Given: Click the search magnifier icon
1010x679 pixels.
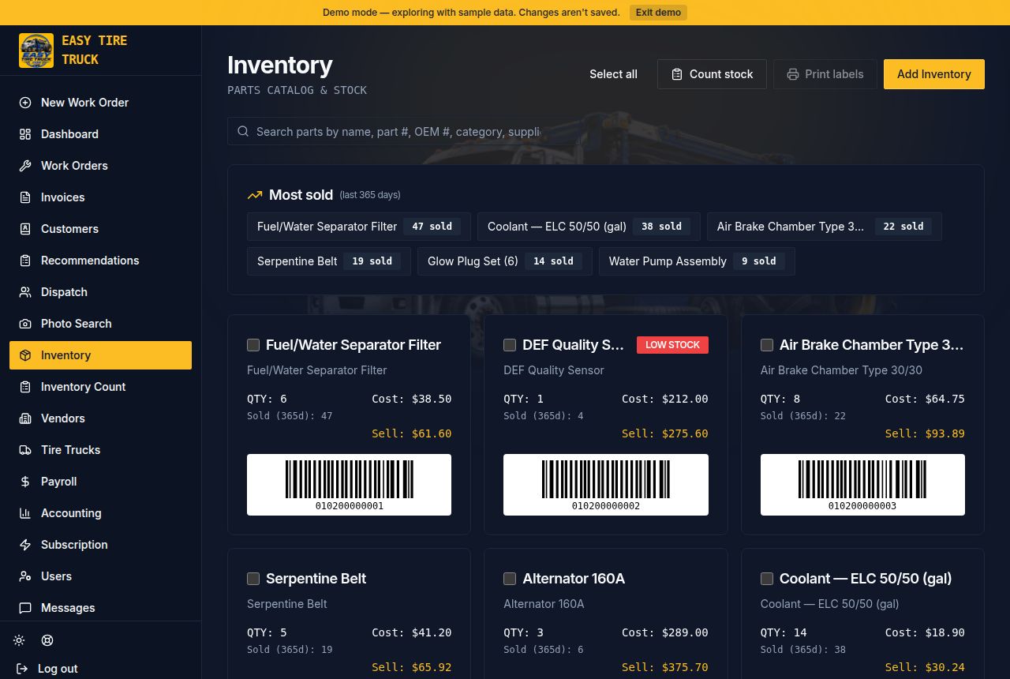Looking at the screenshot, I should [x=243, y=132].
